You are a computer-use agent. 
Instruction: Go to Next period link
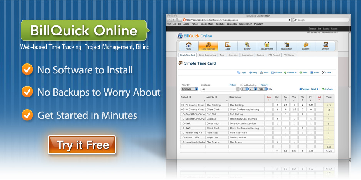click(315, 89)
